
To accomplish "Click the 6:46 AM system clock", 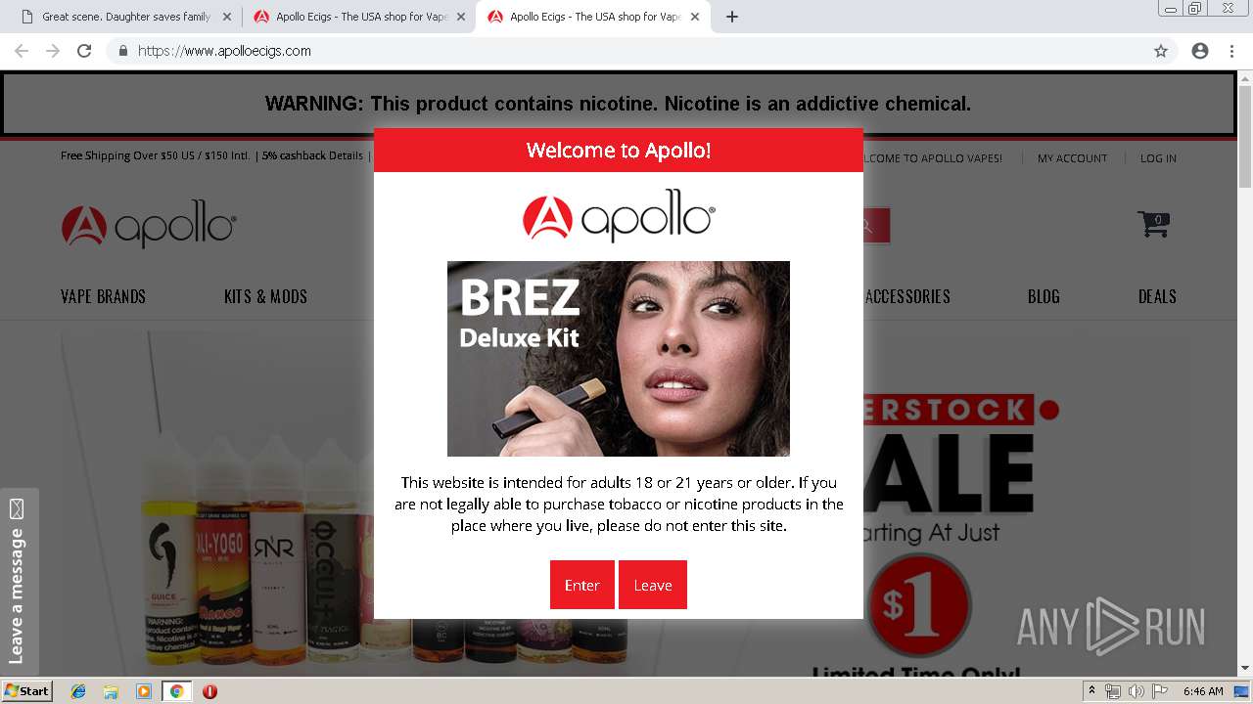I will click(x=1203, y=691).
